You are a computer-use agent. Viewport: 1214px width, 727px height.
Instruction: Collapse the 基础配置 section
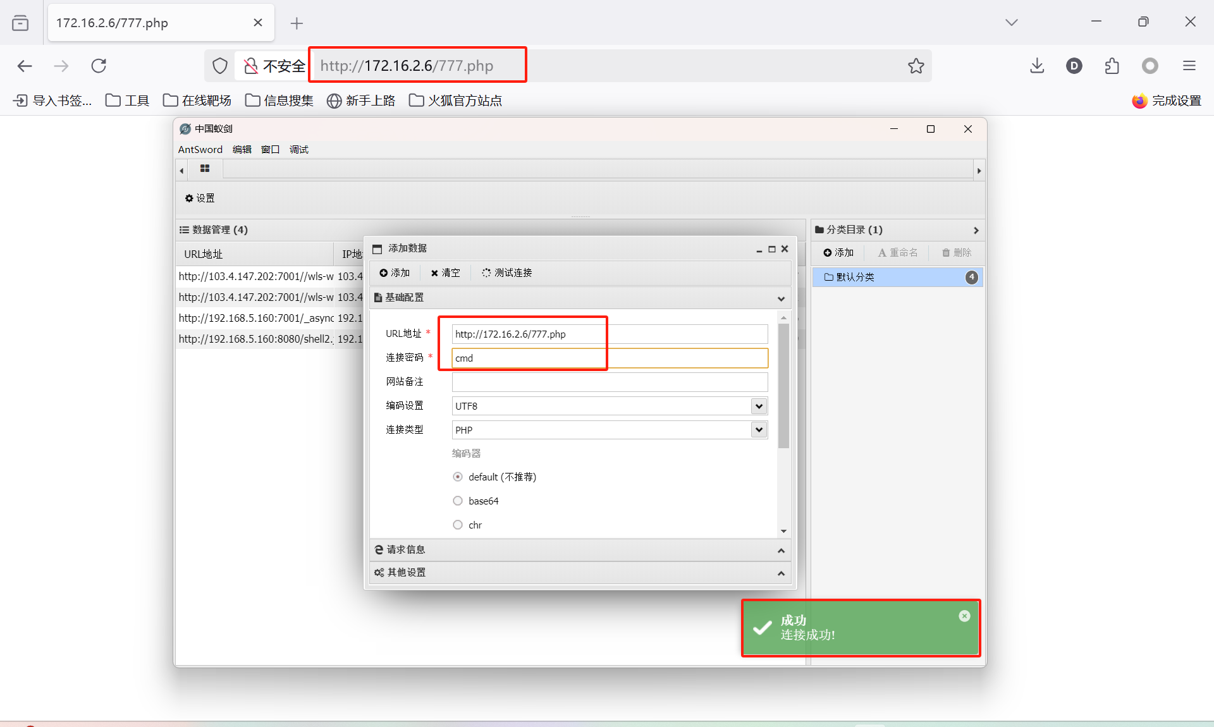tap(782, 298)
